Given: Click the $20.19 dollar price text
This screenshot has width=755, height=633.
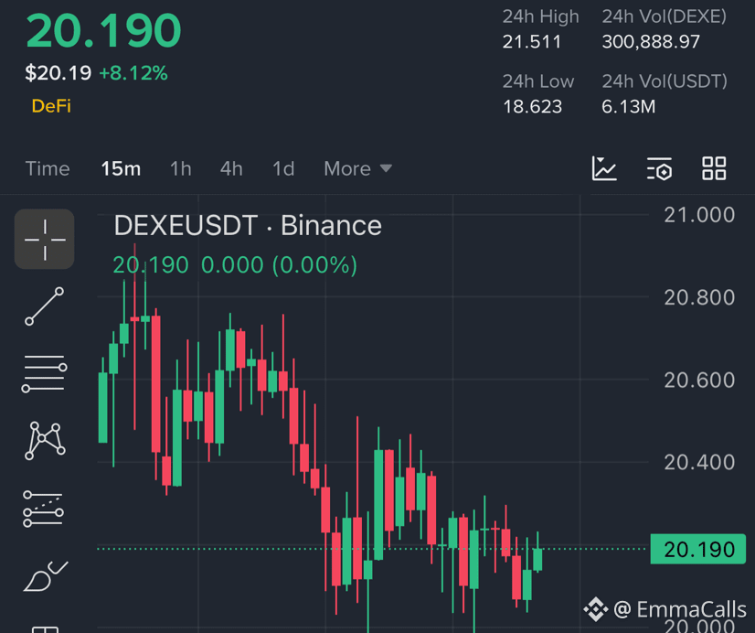Looking at the screenshot, I should (58, 73).
